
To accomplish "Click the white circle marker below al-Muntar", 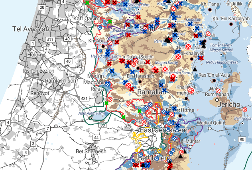I will click(191, 147).
